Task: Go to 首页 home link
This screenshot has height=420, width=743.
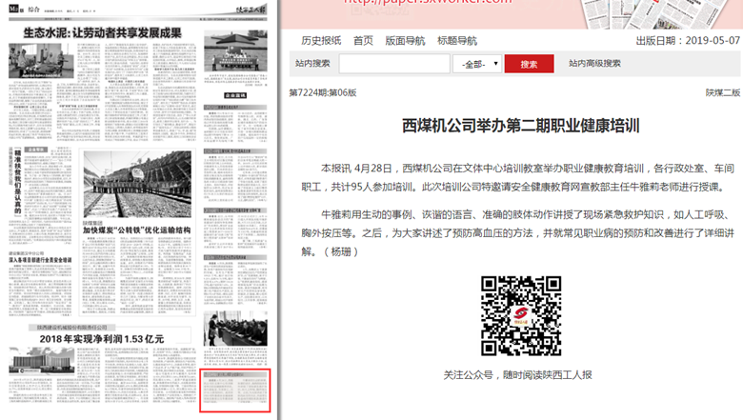Action: [363, 41]
